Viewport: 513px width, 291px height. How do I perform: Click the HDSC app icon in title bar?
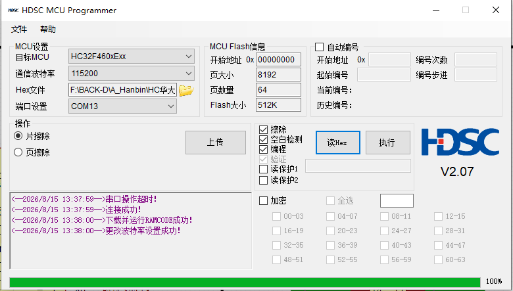pyautogui.click(x=13, y=10)
